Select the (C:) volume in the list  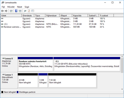tap(6, 24)
